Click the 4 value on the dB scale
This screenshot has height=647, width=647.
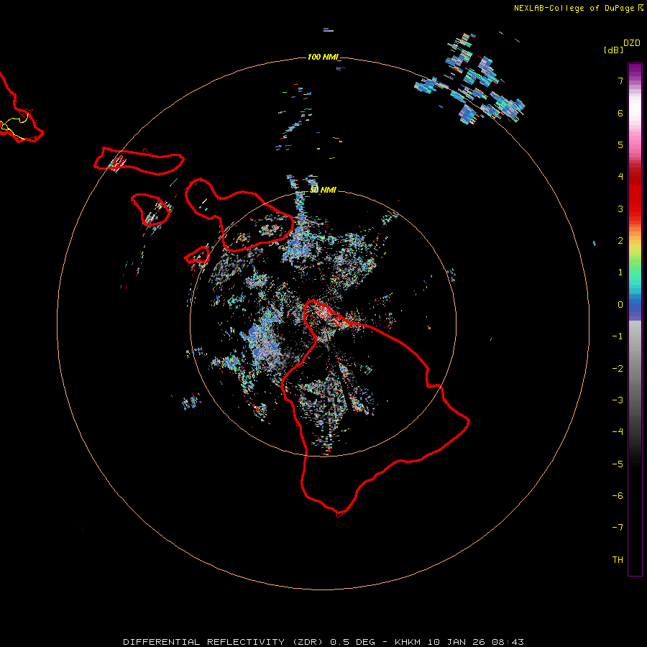pyautogui.click(x=620, y=177)
